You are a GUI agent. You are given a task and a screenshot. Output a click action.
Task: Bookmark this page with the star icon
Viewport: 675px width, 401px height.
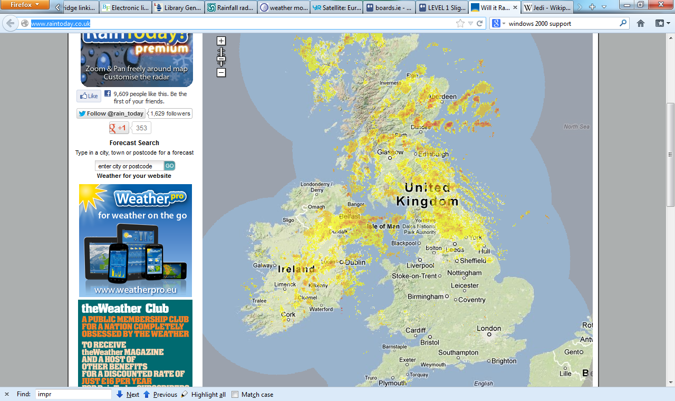tap(460, 24)
